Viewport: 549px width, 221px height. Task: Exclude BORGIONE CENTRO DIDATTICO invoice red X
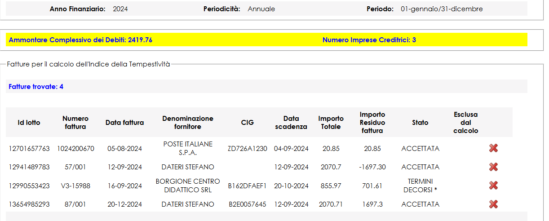(493, 186)
